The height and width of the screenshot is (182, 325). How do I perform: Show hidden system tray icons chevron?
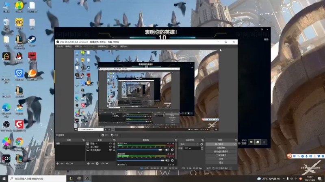tap(284, 178)
